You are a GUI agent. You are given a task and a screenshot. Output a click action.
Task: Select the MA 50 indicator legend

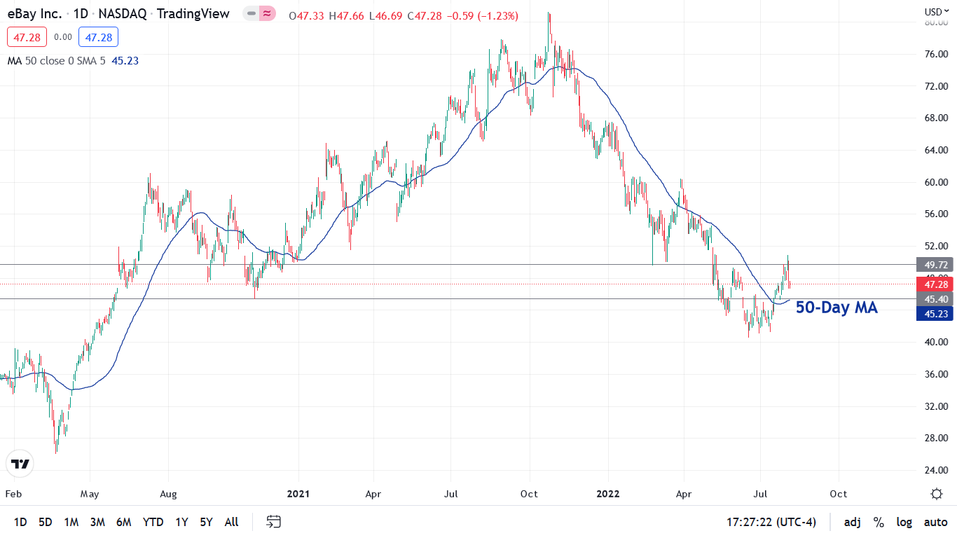coord(56,61)
